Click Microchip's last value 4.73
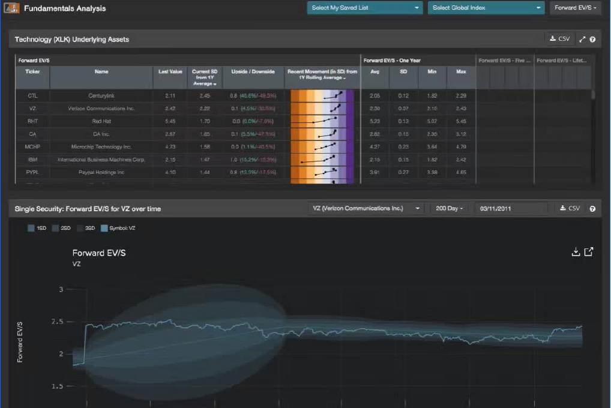 (170, 147)
